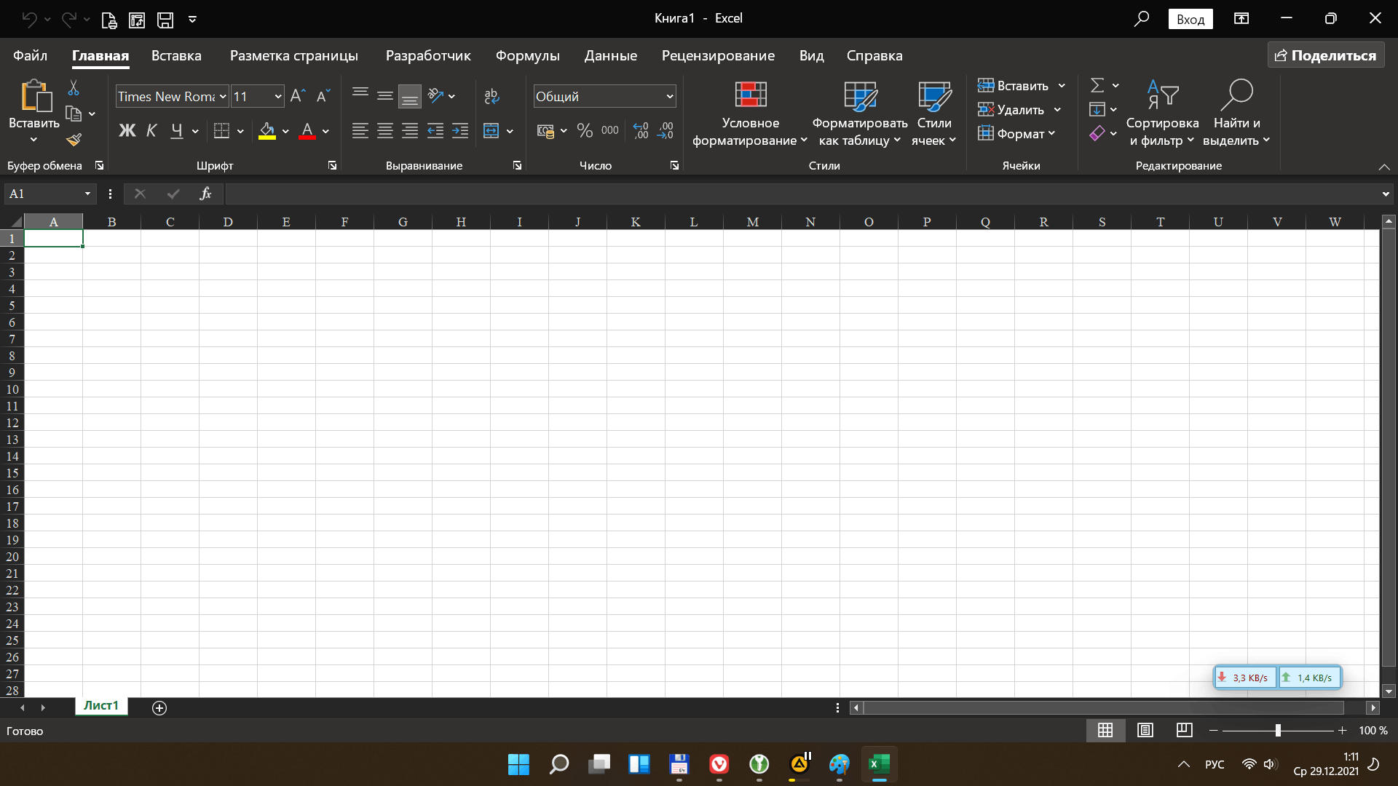The height and width of the screenshot is (786, 1398).
Task: Click the Increase Font Size icon
Action: click(297, 96)
